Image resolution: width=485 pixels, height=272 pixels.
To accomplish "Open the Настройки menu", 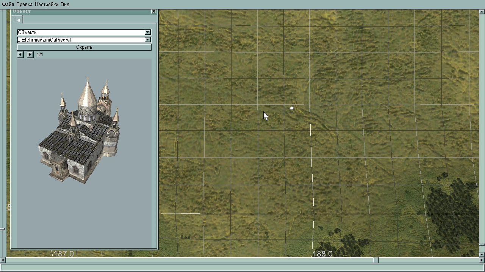I will pos(47,4).
